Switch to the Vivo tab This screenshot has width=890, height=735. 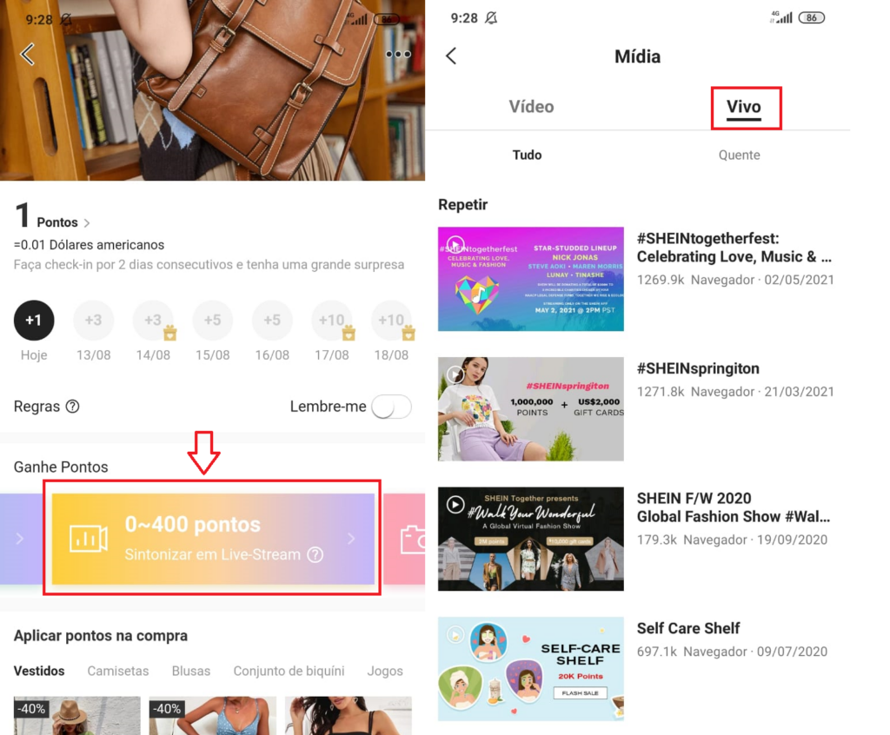744,107
